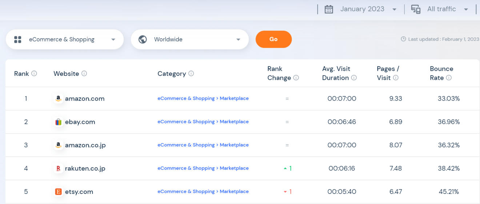Click the calendar icon beside January 2023

(329, 9)
